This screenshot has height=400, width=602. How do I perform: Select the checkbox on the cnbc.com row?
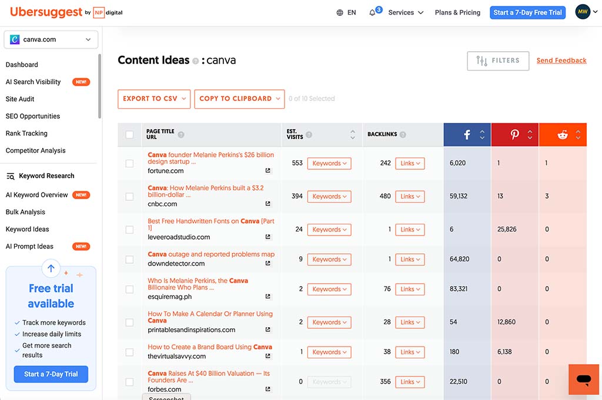point(129,196)
